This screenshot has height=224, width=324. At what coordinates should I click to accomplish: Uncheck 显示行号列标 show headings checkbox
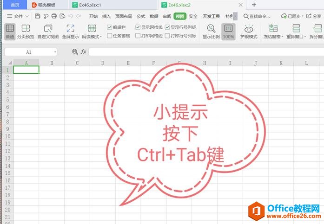[x=167, y=27]
